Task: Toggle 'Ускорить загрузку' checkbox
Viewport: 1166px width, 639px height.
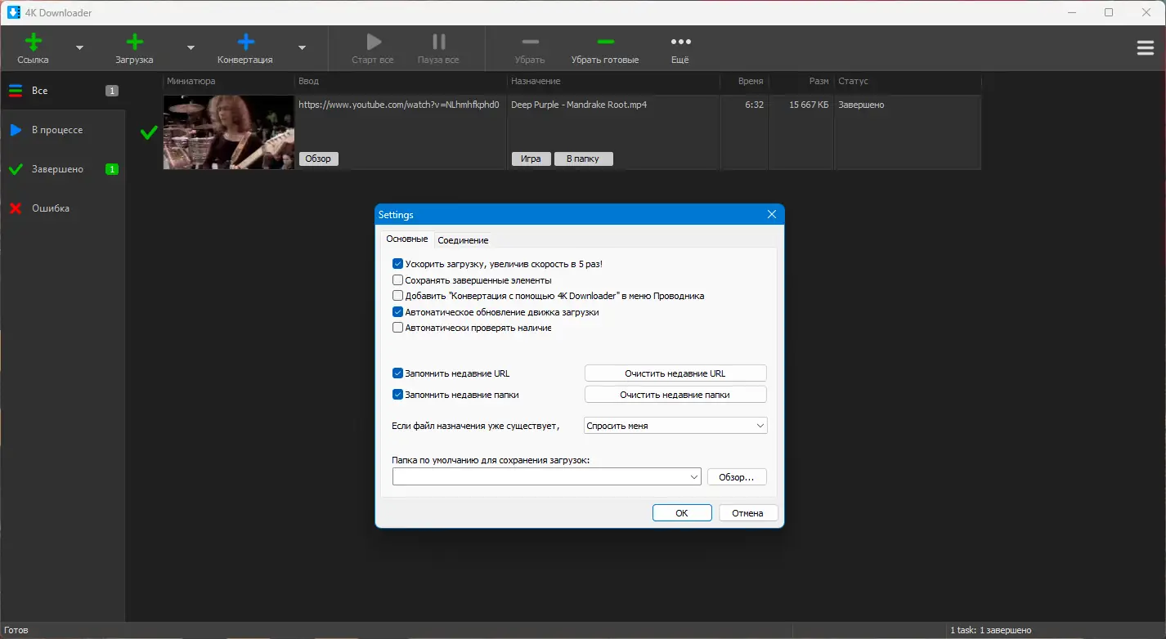Action: (x=398, y=264)
